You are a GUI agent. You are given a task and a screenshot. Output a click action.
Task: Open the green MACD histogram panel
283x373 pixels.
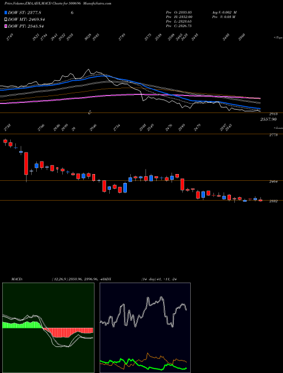tap(48, 328)
